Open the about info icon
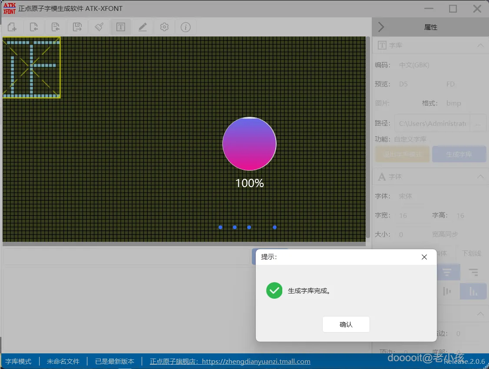The height and width of the screenshot is (369, 489). pos(185,27)
